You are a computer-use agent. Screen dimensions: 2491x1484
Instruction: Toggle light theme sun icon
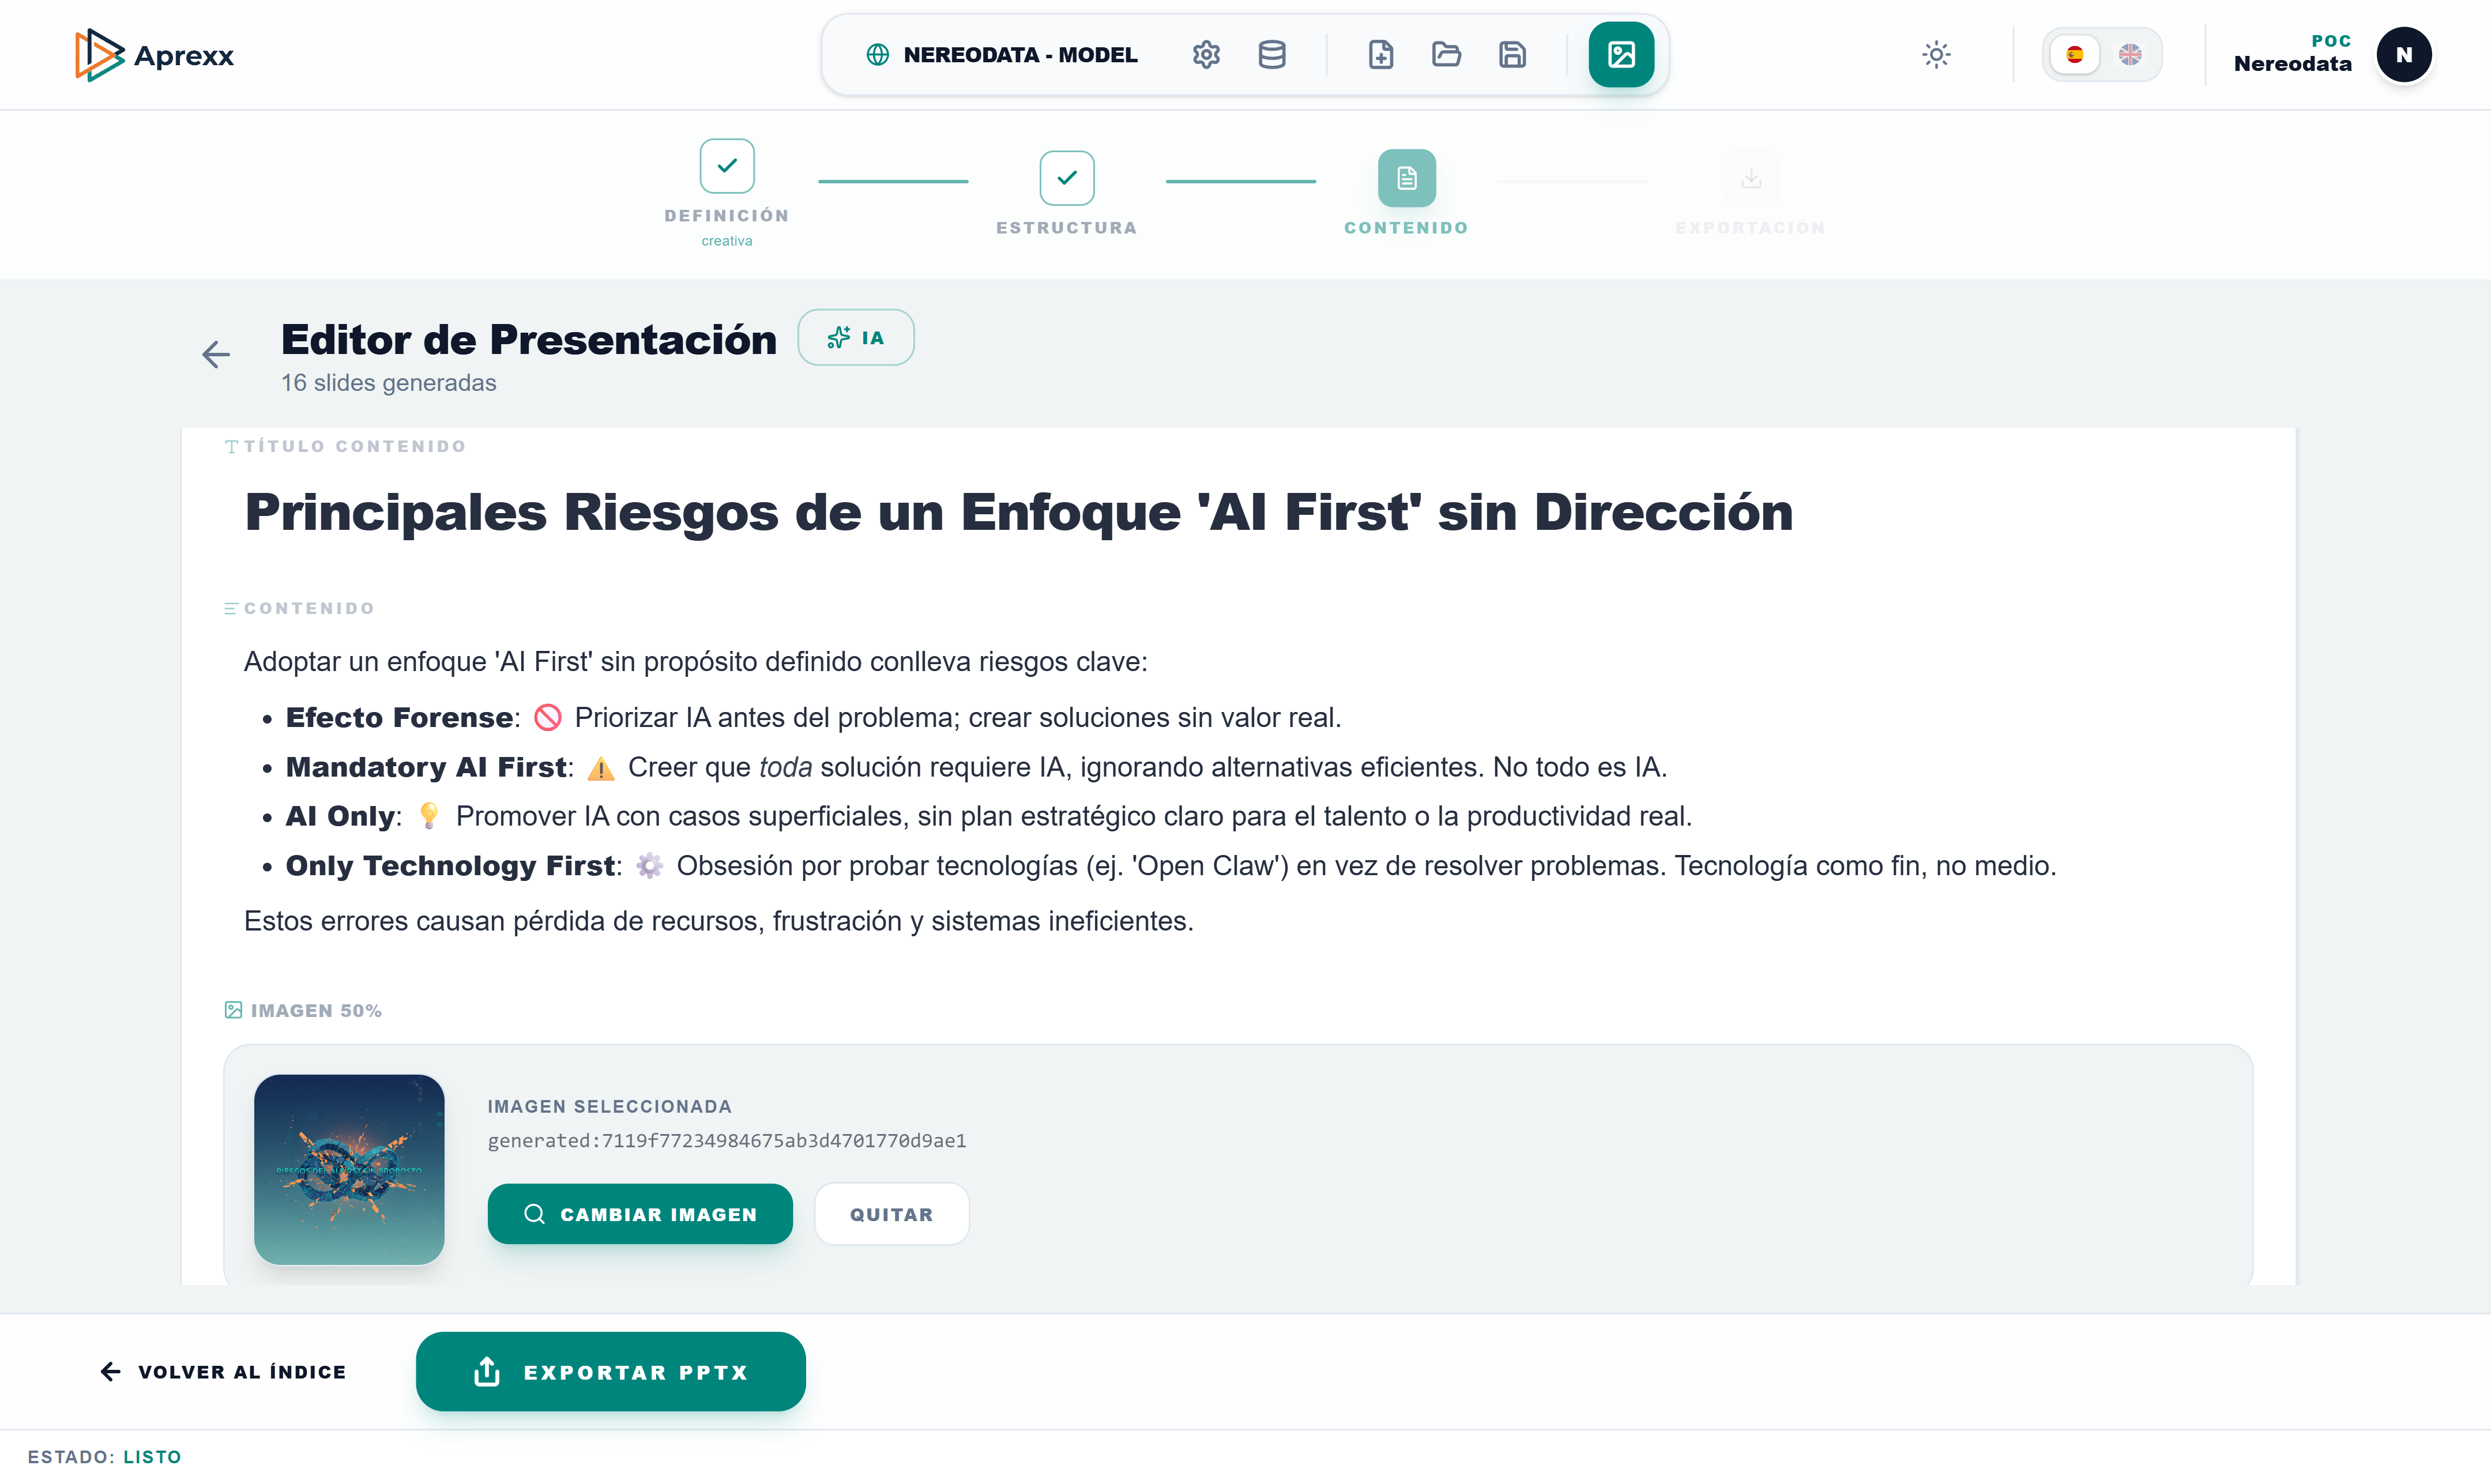pyautogui.click(x=1936, y=54)
